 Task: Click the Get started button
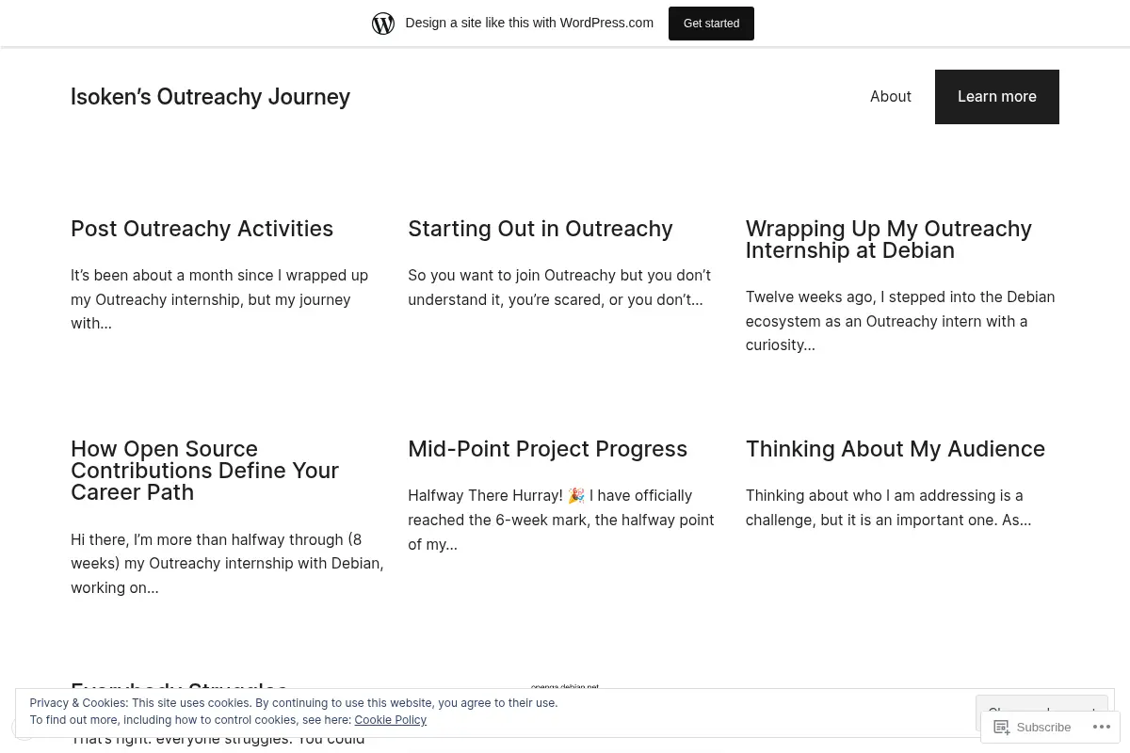[x=711, y=23]
